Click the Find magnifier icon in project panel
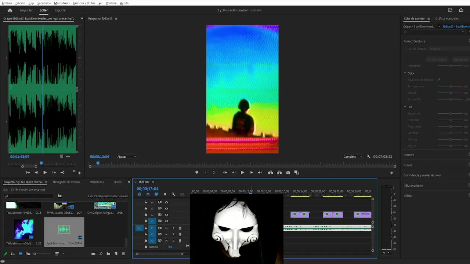The width and height of the screenshot is (470, 264). coord(101,254)
